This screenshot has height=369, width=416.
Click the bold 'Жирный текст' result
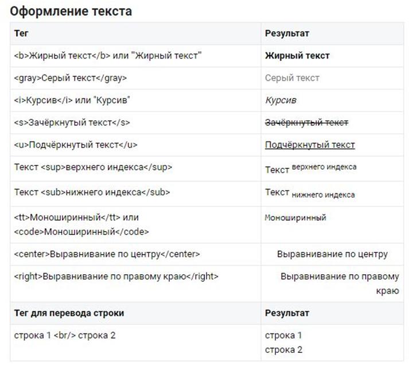pos(297,56)
